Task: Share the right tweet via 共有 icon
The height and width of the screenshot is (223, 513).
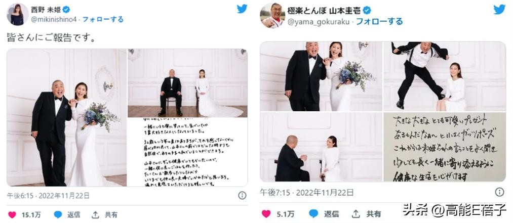Action: (x=356, y=214)
